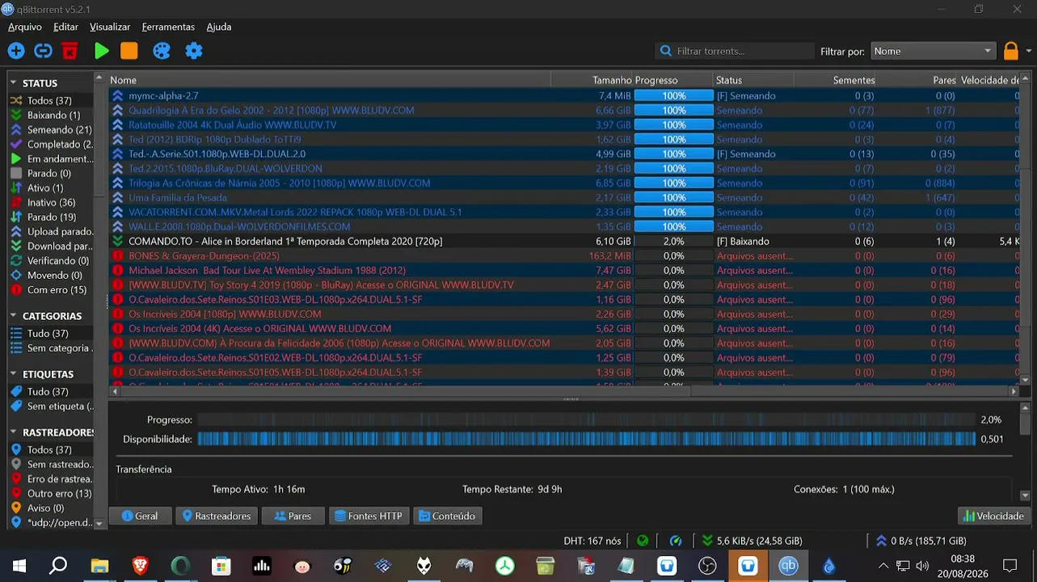
Task: Select the 'Parado (19)' status filter
Action: 52,217
